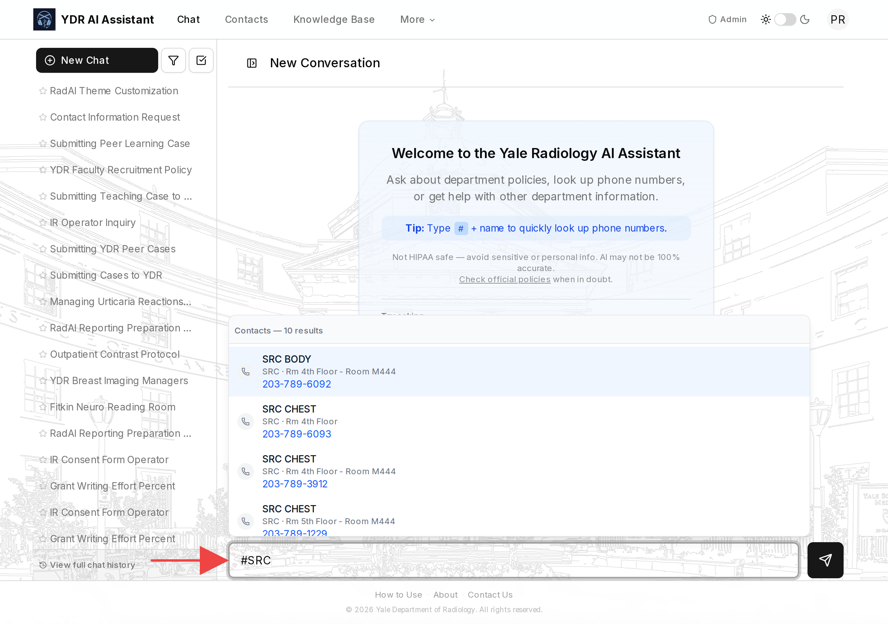Open the chat filter funnel icon
This screenshot has width=888, height=624.
(173, 60)
